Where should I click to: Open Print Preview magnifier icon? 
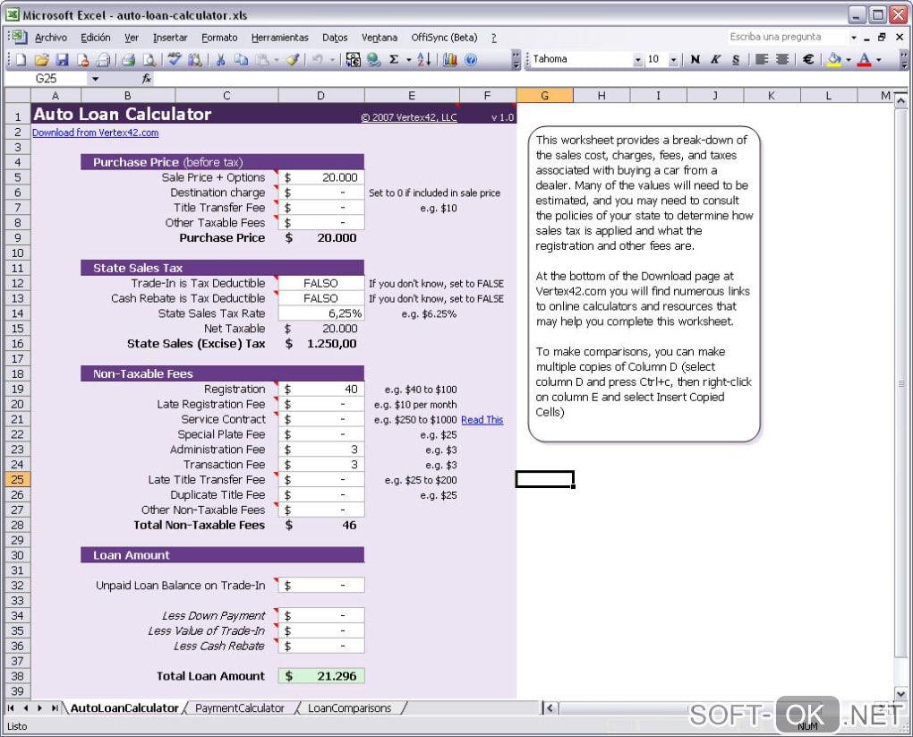[149, 59]
